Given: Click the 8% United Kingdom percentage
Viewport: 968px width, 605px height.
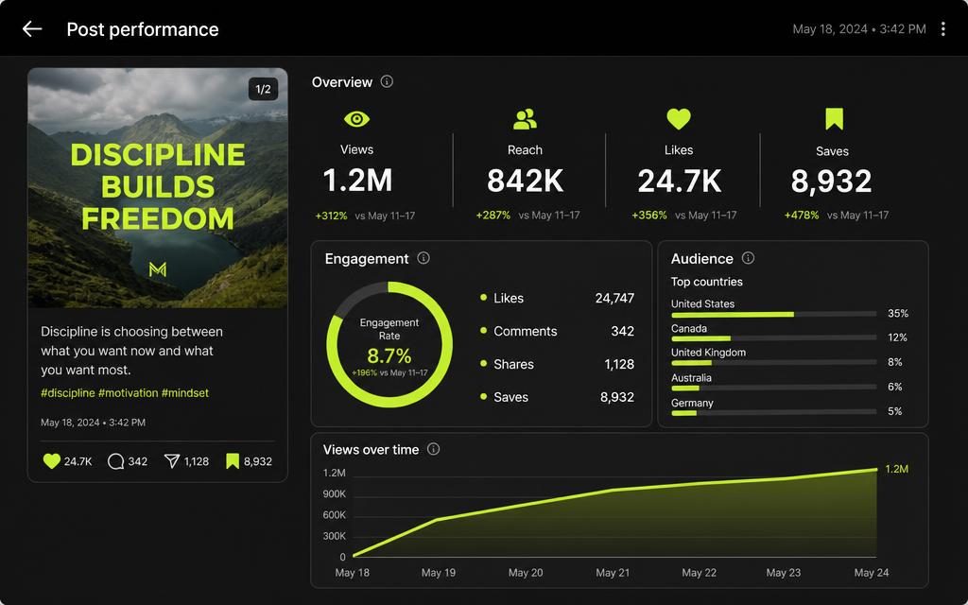Looking at the screenshot, I should click(895, 362).
